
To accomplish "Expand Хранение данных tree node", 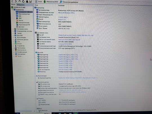I will (14, 40).
